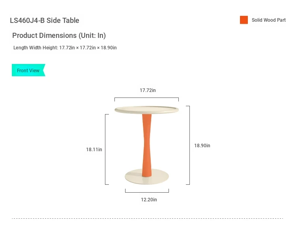
Task: Click the Solid Wood Part legend text
Action: pos(269,20)
